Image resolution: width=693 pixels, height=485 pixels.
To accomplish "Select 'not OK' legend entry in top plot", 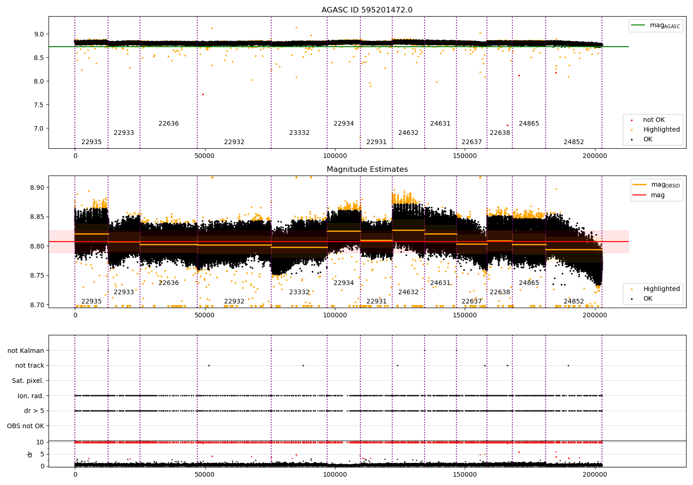I will pyautogui.click(x=654, y=120).
